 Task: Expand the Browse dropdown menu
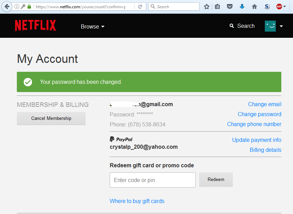(x=93, y=26)
